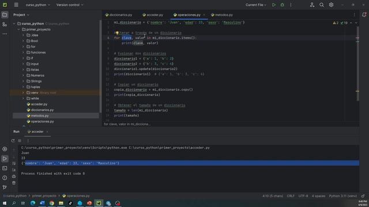The width and height of the screenshot is (369, 207).
Task: Open editor tabs options menu (dots right of tabs)
Action: point(355,15)
